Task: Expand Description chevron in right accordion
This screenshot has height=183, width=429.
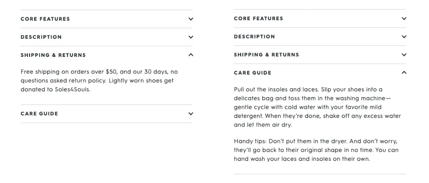Action: [404, 36]
